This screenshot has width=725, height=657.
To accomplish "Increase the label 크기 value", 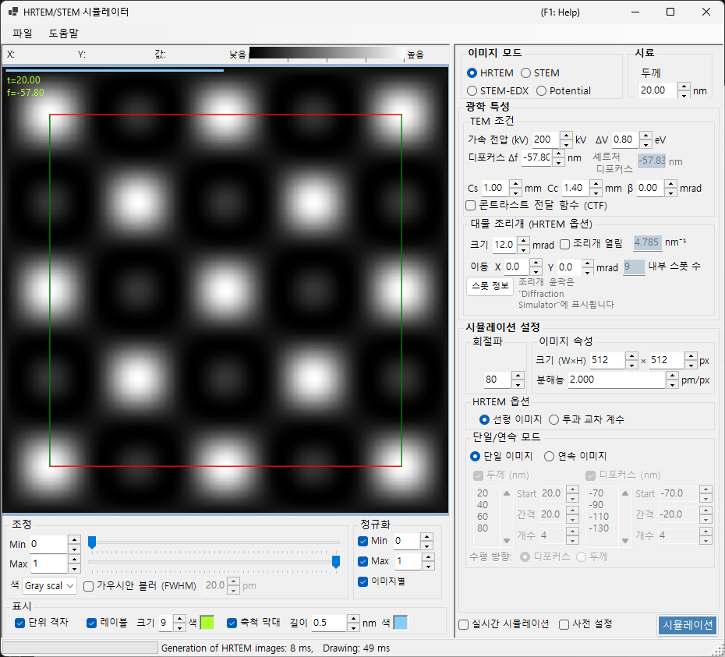I will pyautogui.click(x=179, y=619).
